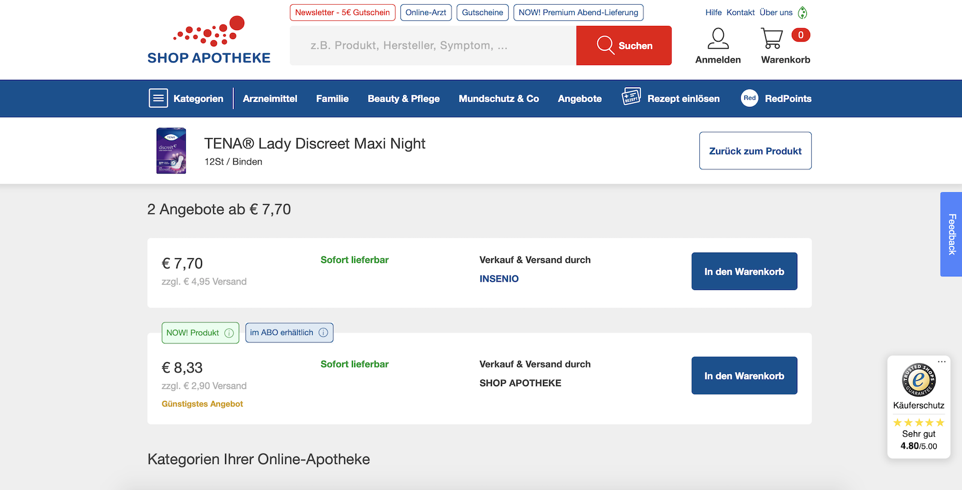Show info for NOW! Produkt badge
The height and width of the screenshot is (490, 962).
(229, 333)
